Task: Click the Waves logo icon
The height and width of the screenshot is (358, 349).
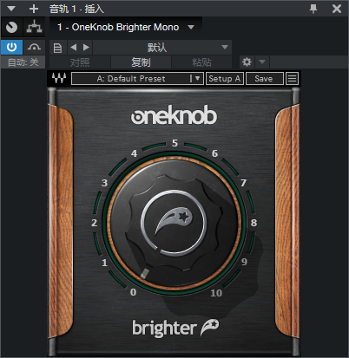Action: (59, 78)
